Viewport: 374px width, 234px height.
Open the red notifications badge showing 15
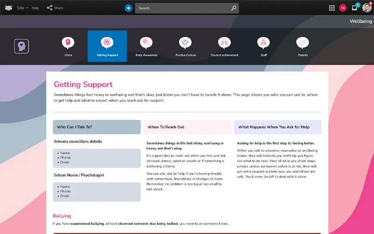click(343, 8)
